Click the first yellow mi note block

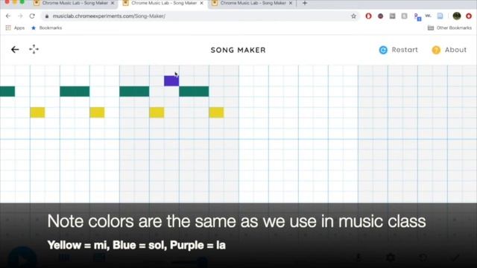(37, 112)
